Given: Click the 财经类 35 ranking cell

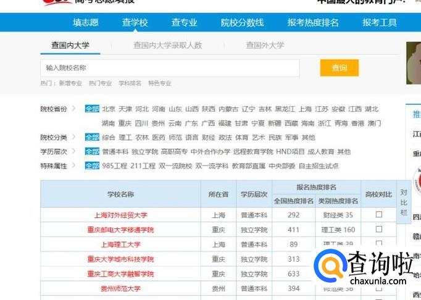Looking at the screenshot, I should [338, 215].
